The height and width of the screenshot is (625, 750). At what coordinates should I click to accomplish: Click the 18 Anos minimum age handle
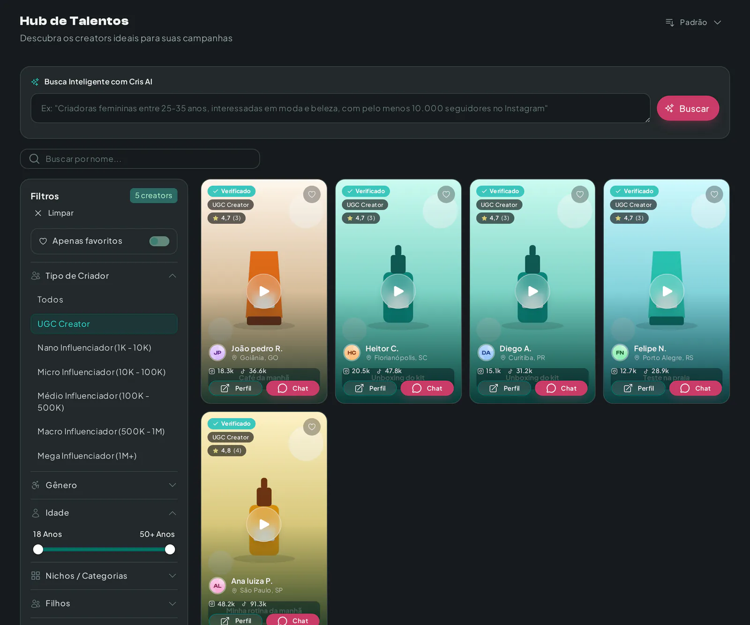38,550
